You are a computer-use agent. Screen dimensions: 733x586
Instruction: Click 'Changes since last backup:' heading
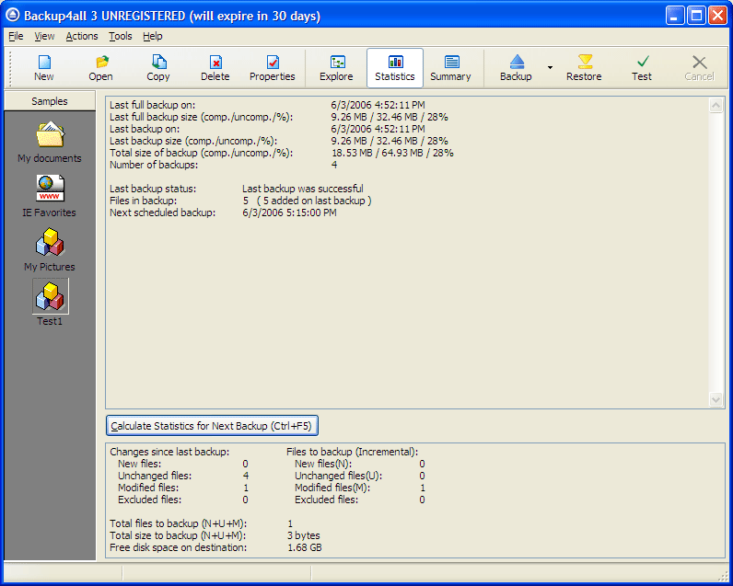(x=169, y=452)
